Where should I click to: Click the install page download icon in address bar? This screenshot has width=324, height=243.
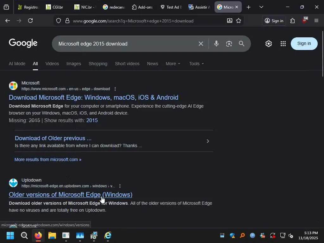coord(230,21)
